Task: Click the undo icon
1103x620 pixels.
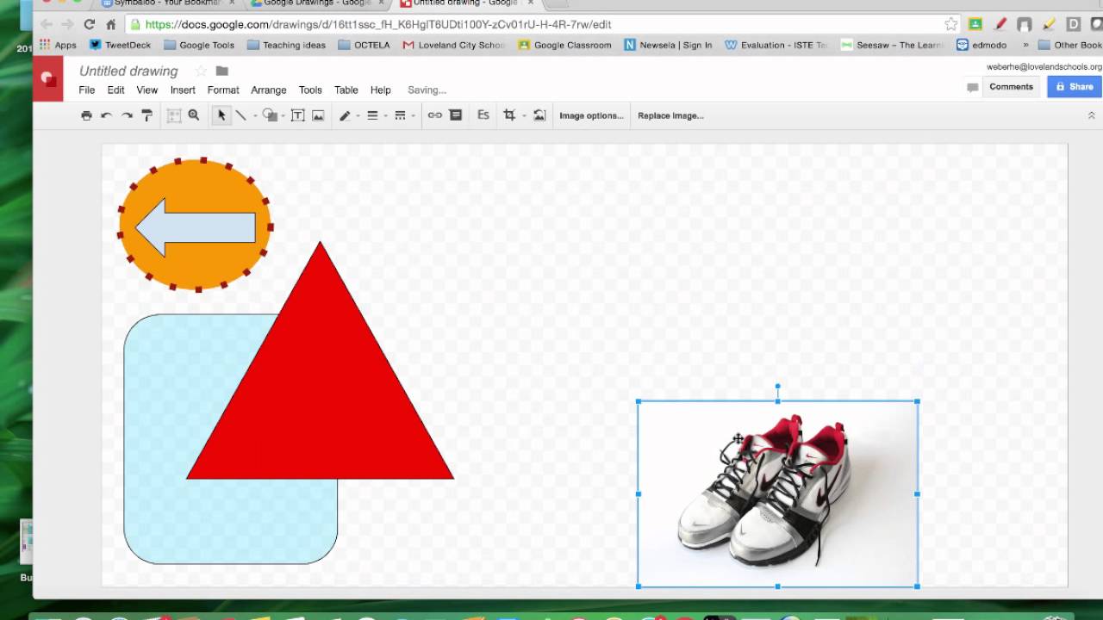Action: (x=105, y=115)
